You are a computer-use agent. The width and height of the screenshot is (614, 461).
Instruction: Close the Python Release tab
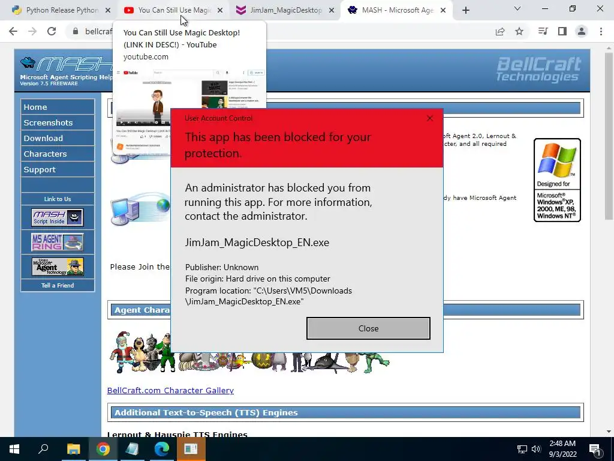[x=108, y=10]
